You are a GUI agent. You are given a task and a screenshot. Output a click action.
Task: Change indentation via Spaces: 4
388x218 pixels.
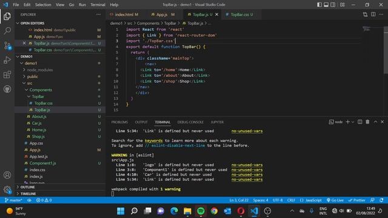[x=260, y=200]
